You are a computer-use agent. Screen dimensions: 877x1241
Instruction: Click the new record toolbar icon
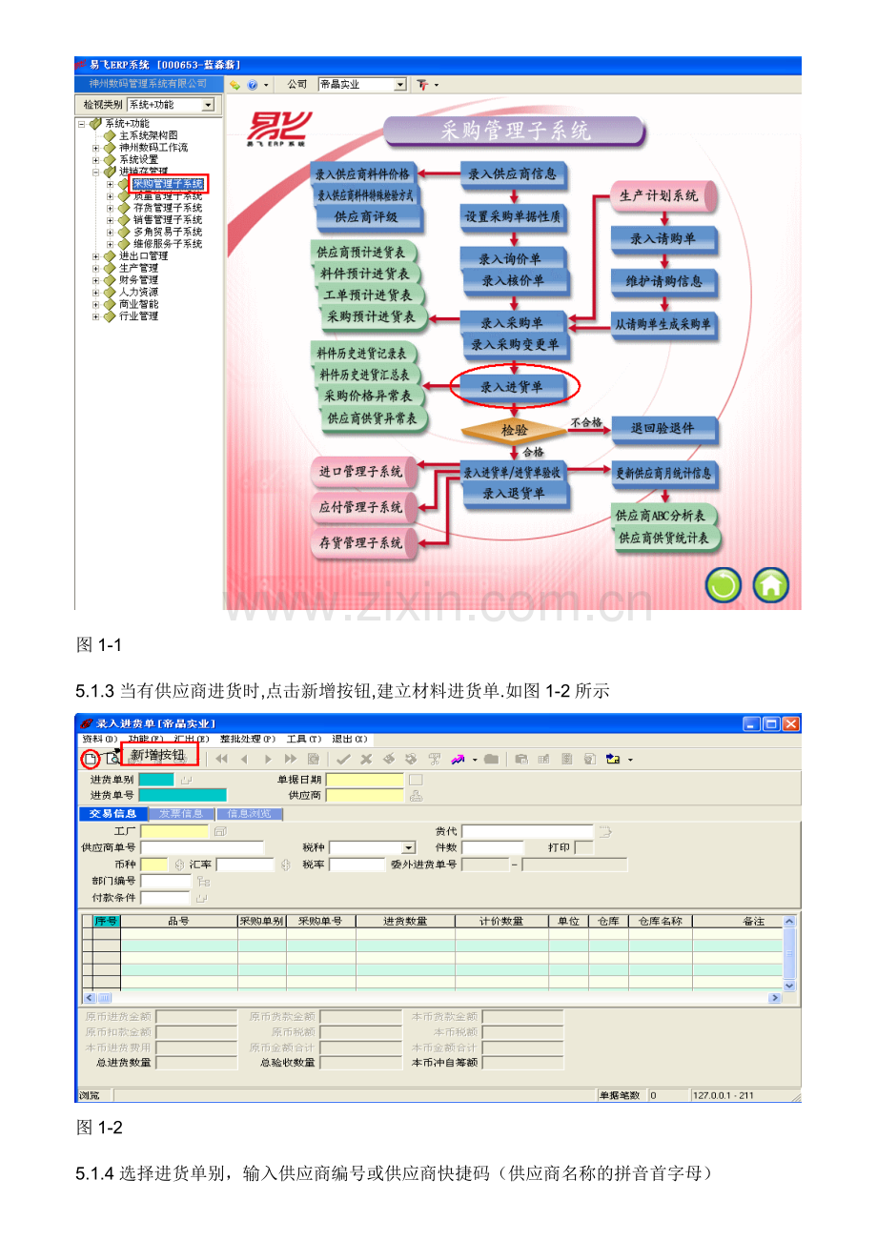(x=89, y=760)
